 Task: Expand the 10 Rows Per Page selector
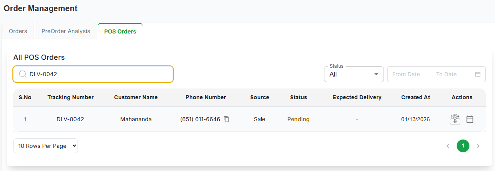(46, 146)
